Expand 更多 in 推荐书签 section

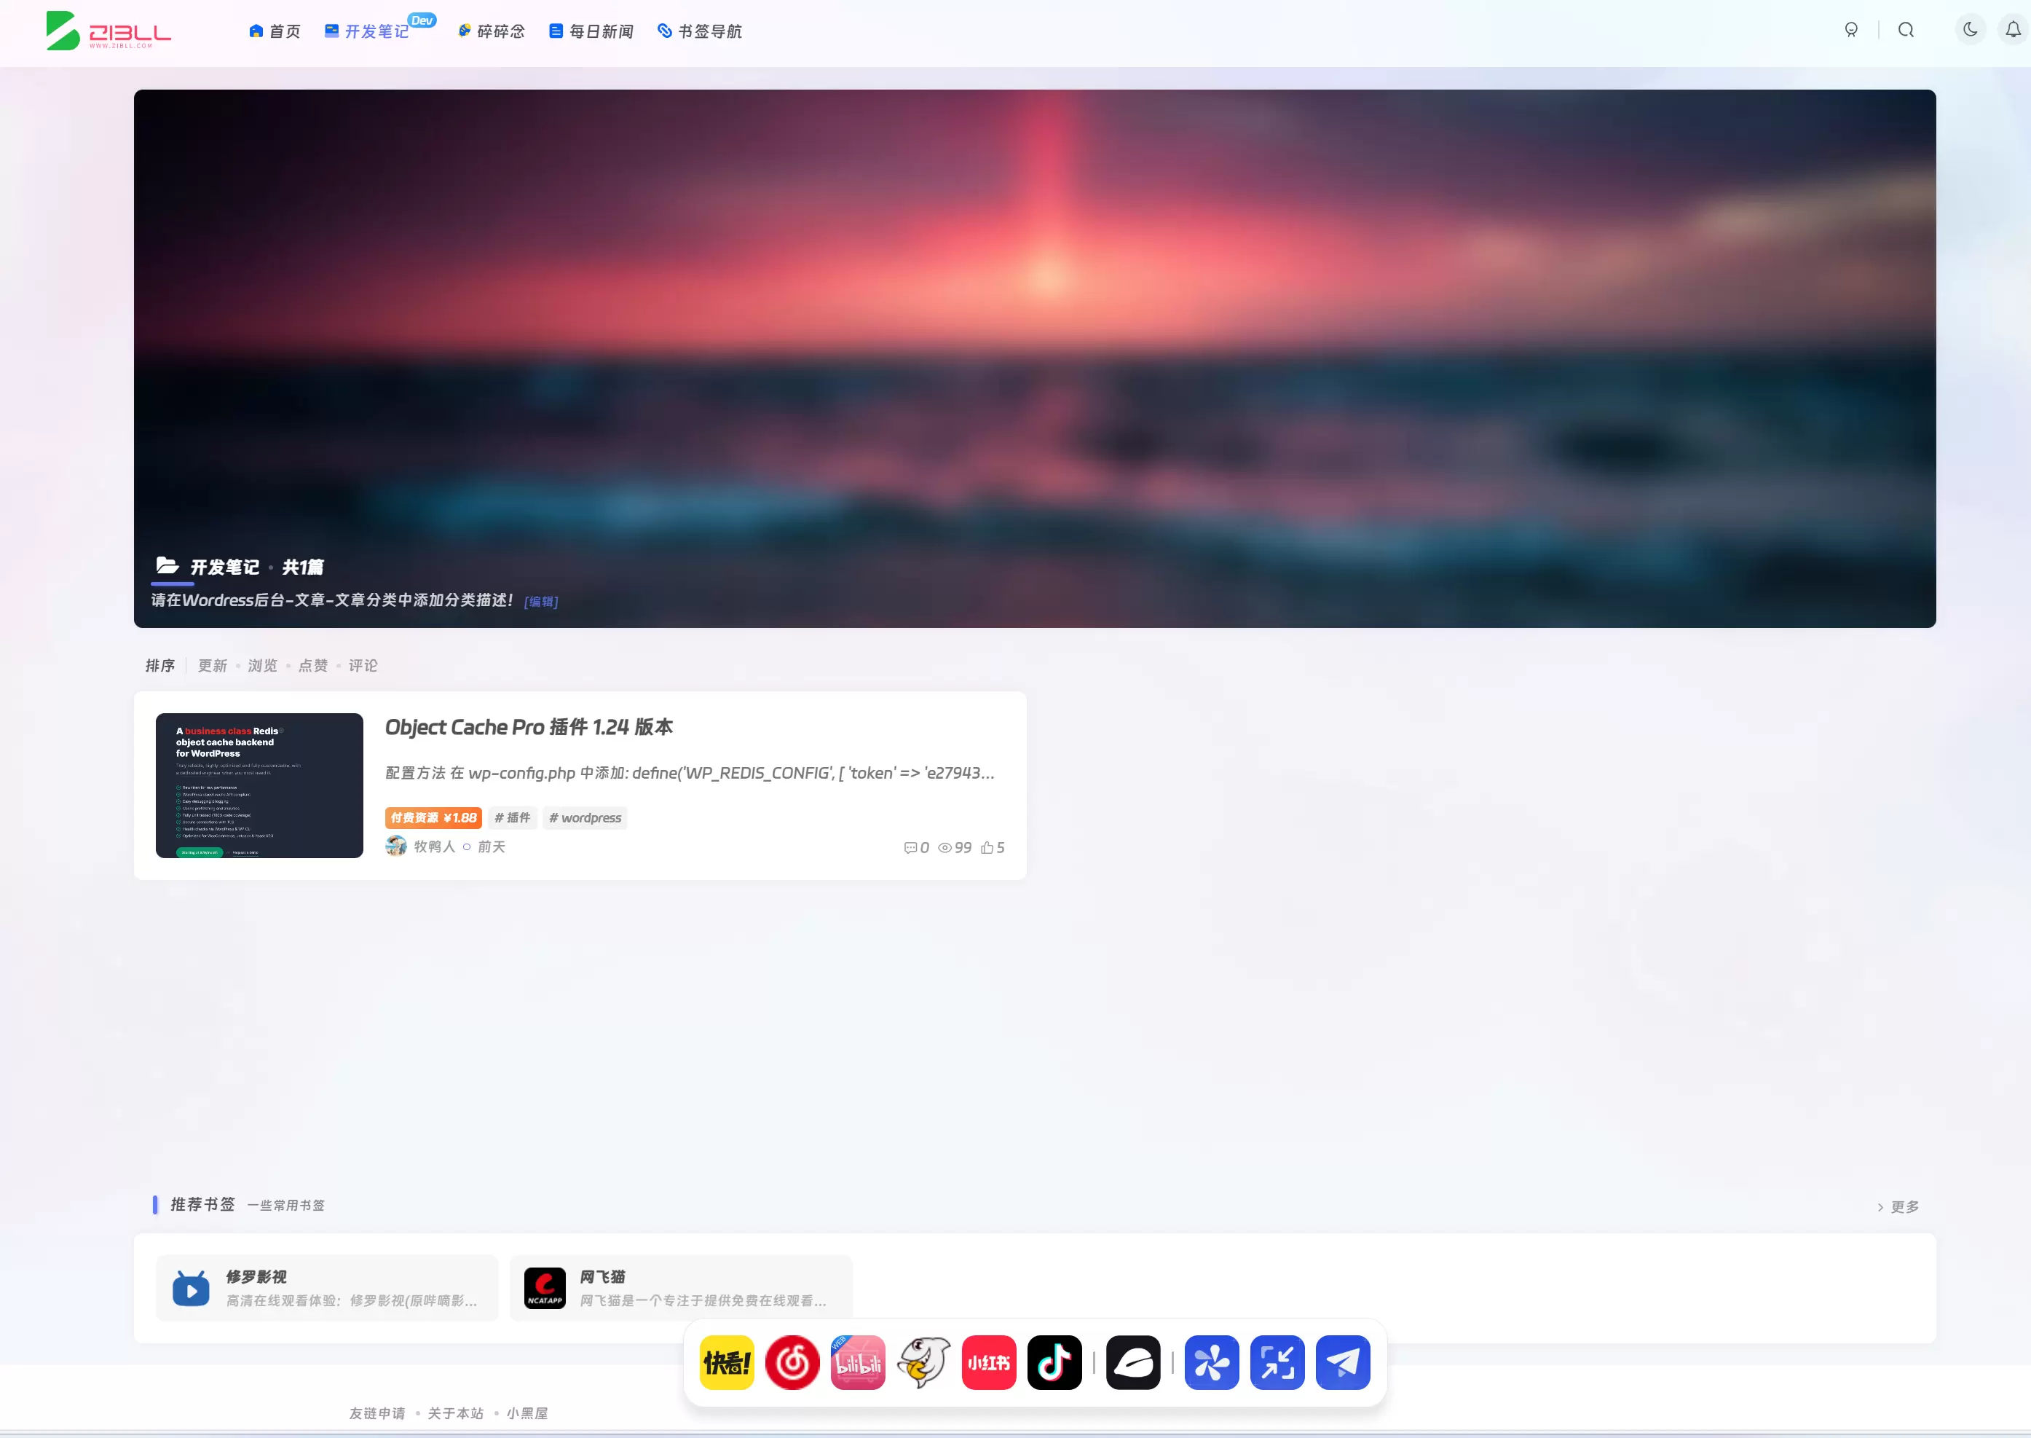[1898, 1207]
